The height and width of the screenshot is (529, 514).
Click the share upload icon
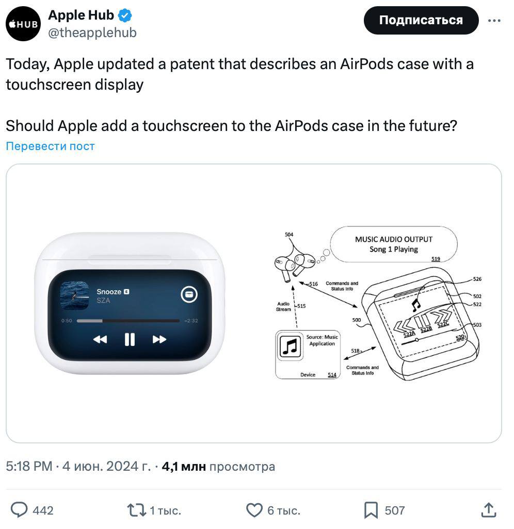point(489,510)
